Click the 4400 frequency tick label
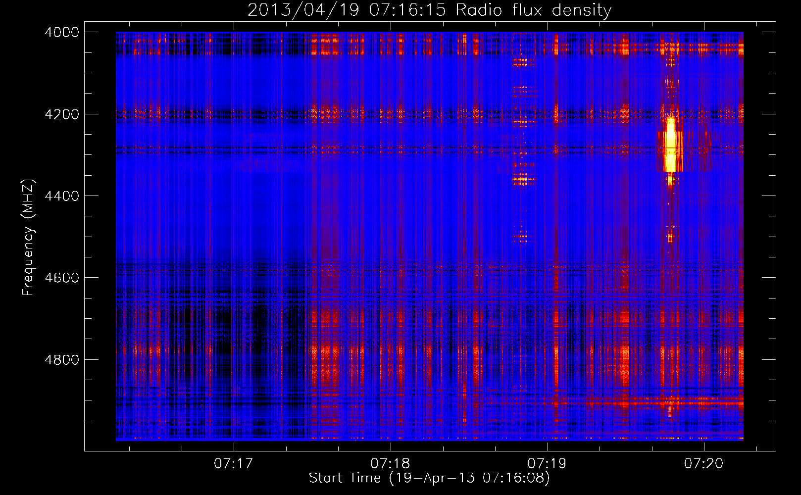 62,196
